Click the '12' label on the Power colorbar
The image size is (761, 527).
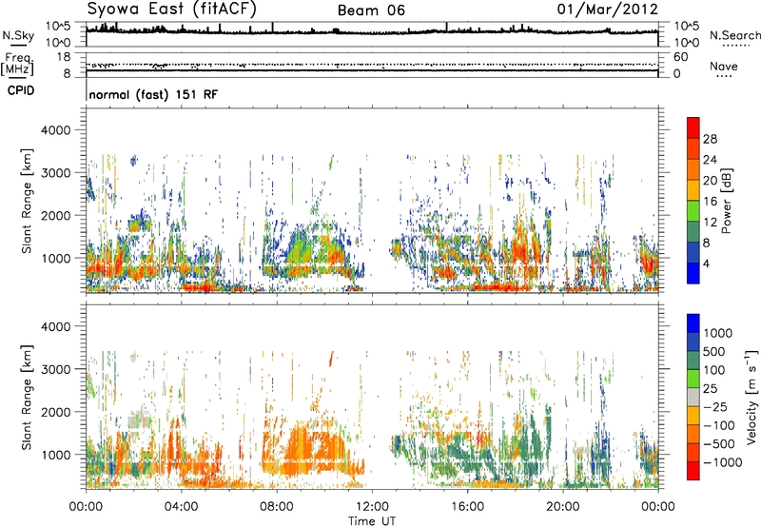click(x=710, y=223)
